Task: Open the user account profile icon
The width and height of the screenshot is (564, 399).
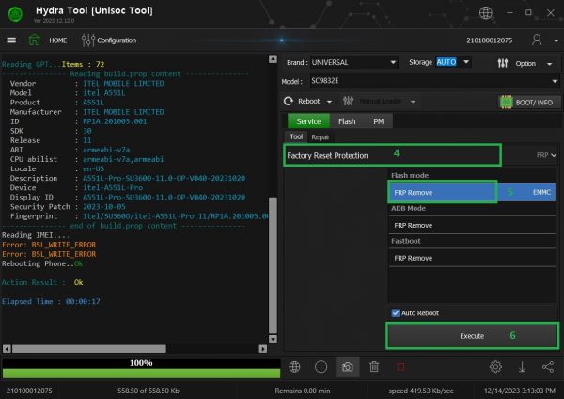Action: click(x=537, y=40)
